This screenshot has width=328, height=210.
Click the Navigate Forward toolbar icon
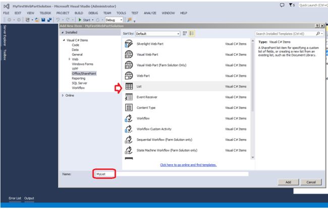tap(19, 20)
